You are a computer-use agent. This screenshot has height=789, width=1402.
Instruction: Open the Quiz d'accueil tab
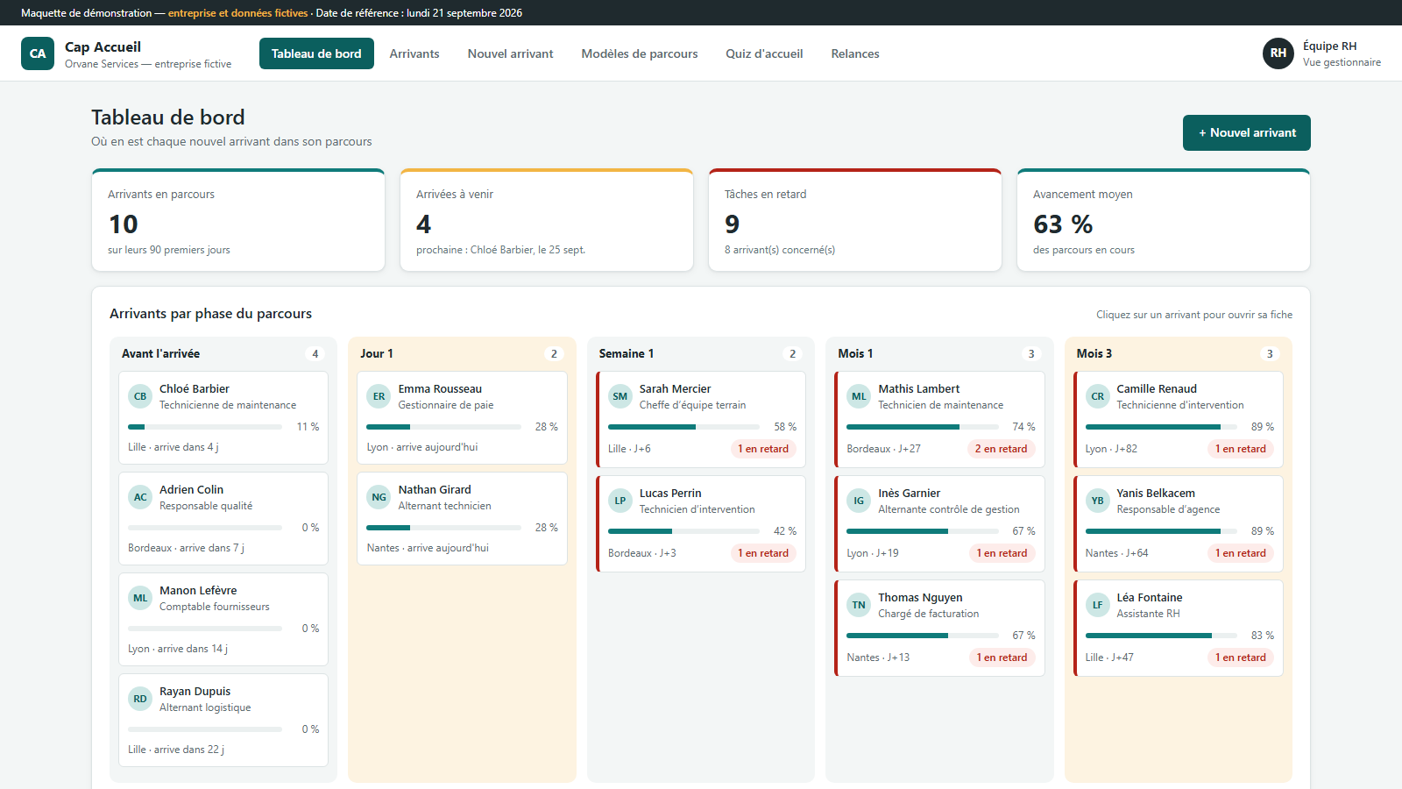764,53
